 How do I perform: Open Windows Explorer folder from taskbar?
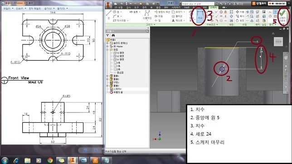[27, 160]
